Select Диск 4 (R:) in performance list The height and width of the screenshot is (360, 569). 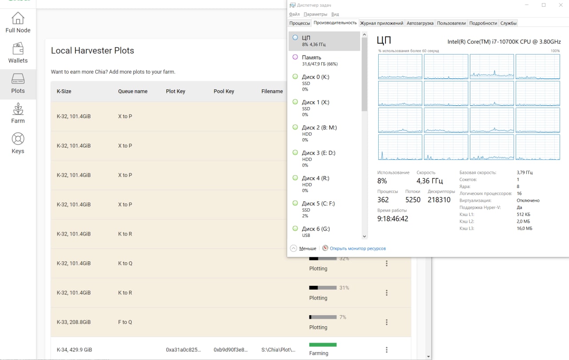[325, 184]
